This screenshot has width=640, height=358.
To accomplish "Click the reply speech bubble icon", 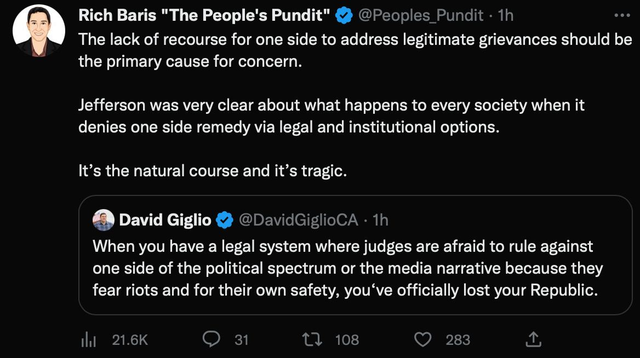I will (x=211, y=339).
